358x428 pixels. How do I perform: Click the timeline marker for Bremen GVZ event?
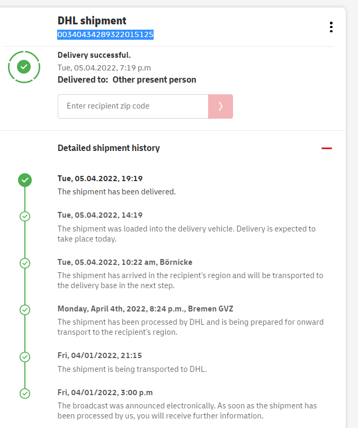[x=25, y=309]
